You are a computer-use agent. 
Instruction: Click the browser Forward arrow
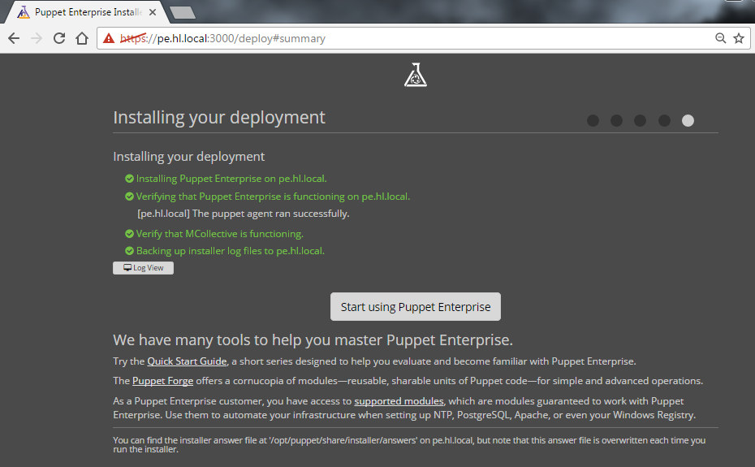pyautogui.click(x=37, y=38)
